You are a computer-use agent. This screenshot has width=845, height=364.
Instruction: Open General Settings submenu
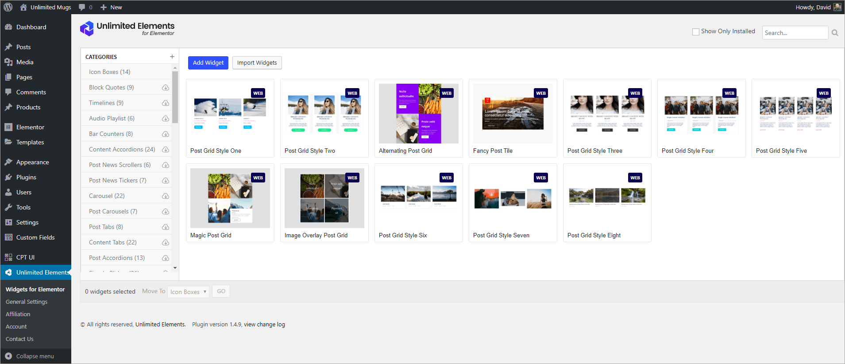click(27, 302)
